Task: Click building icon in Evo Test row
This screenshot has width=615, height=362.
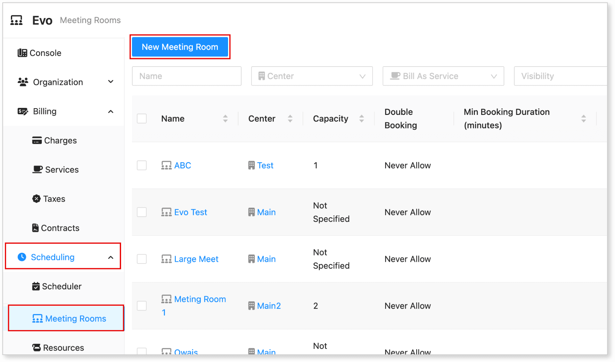Action: point(251,212)
